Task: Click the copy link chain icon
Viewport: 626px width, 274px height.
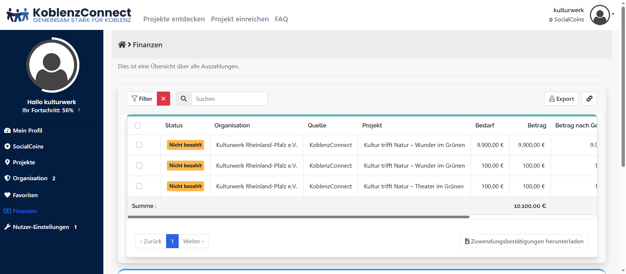Action: (589, 99)
